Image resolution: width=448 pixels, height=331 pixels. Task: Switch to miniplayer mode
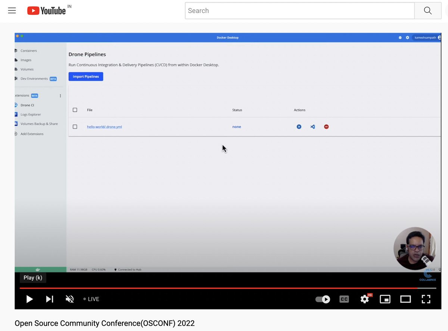(385, 299)
